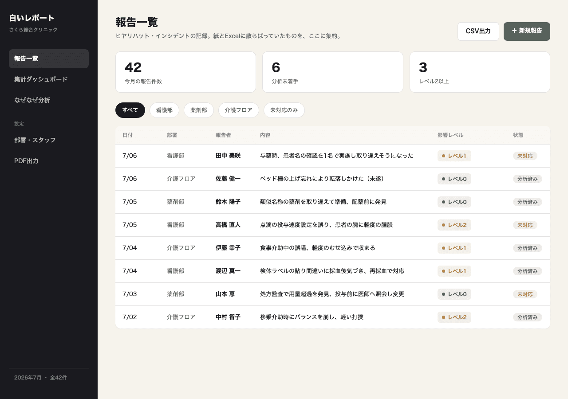Show 未対応のみ reports
The image size is (568, 399).
[x=284, y=110]
